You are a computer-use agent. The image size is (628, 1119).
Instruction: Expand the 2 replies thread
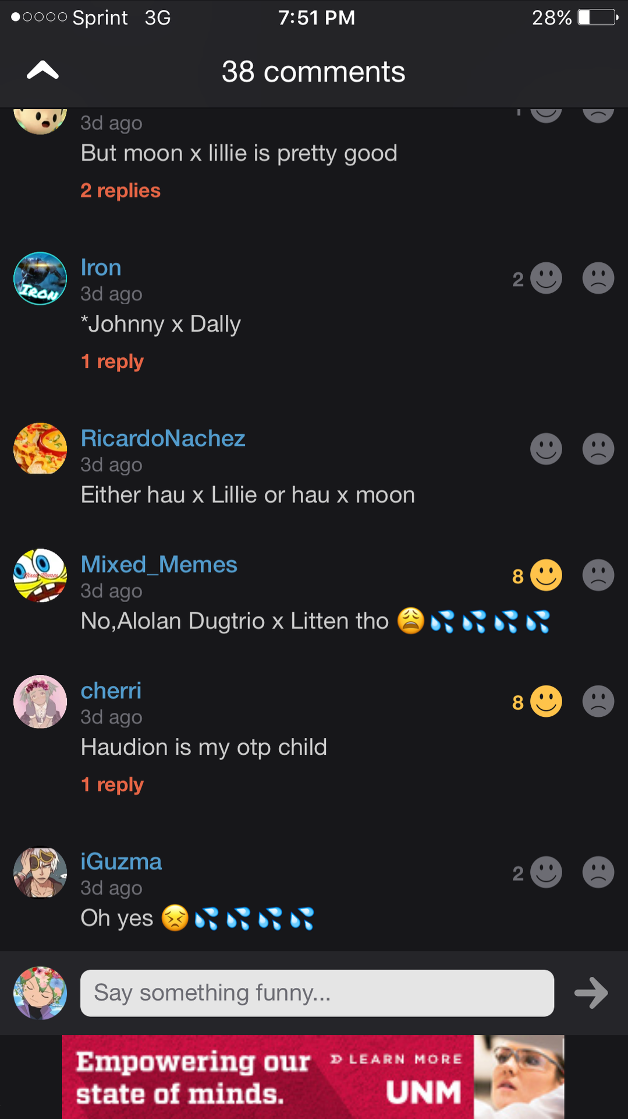[x=120, y=191]
